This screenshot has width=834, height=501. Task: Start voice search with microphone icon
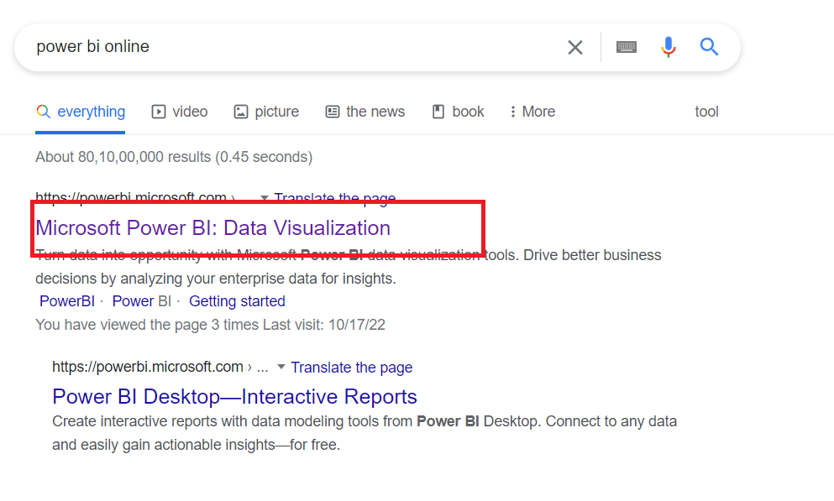coord(669,47)
